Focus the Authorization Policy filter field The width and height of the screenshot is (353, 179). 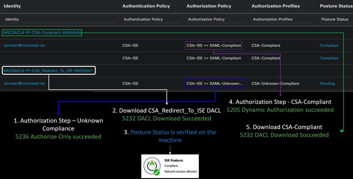pos(216,19)
